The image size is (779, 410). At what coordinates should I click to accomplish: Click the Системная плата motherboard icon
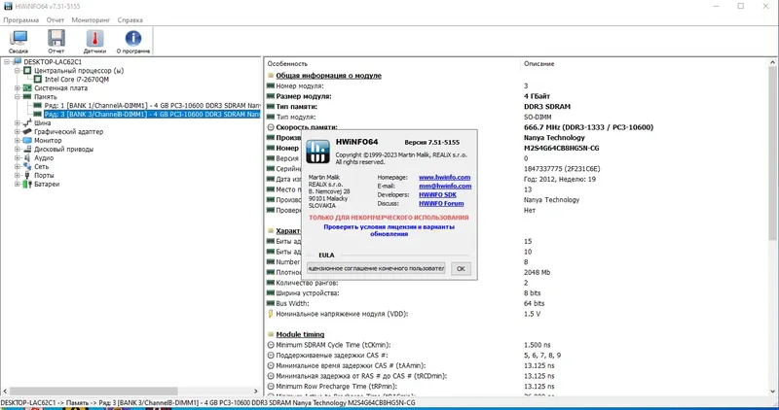coord(27,88)
